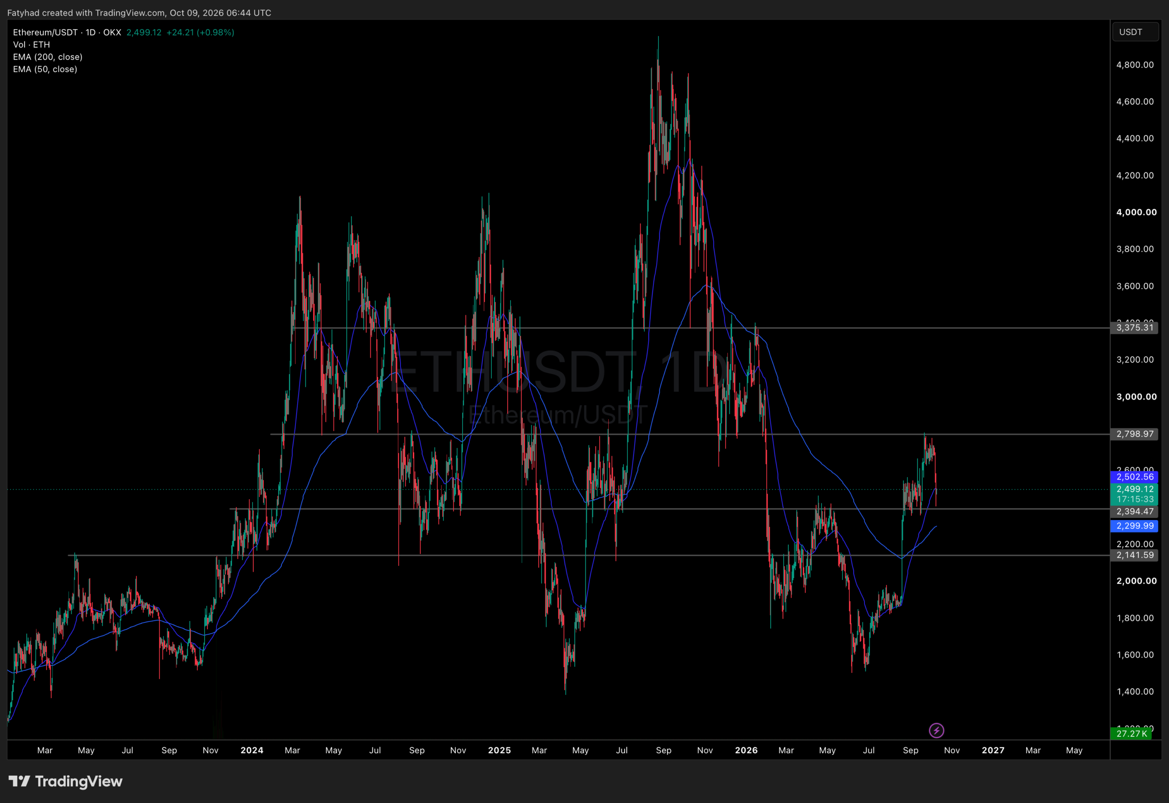Screen dimensions: 1169x803
Task: Click the 2,798.97 price level label
Action: pyautogui.click(x=1134, y=434)
